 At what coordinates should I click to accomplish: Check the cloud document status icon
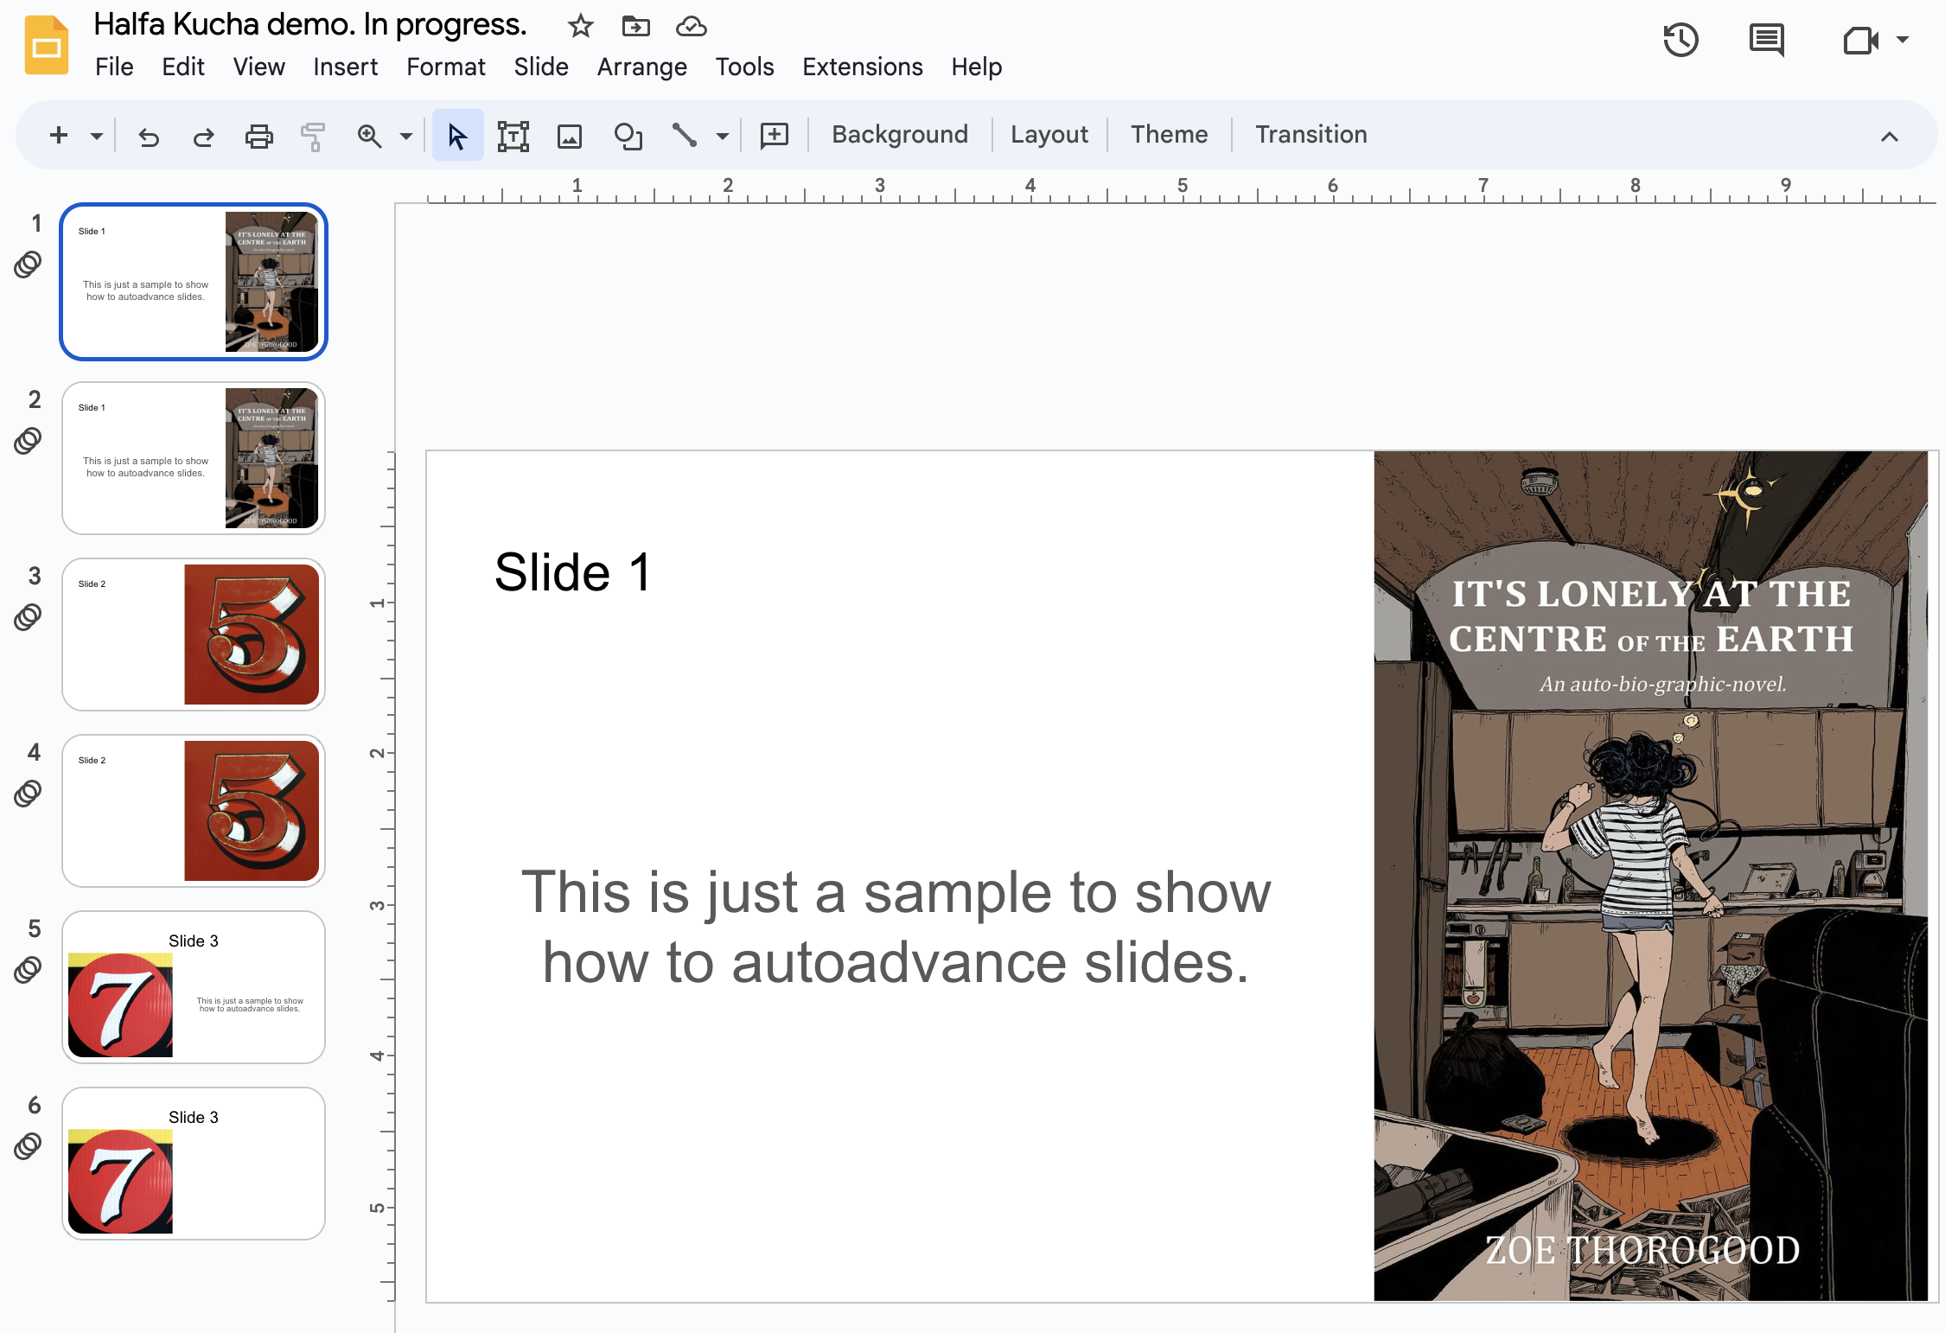(x=692, y=26)
